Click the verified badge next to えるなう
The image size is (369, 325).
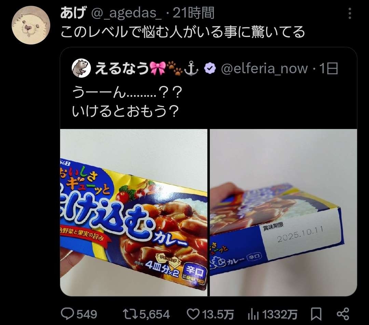tap(210, 68)
